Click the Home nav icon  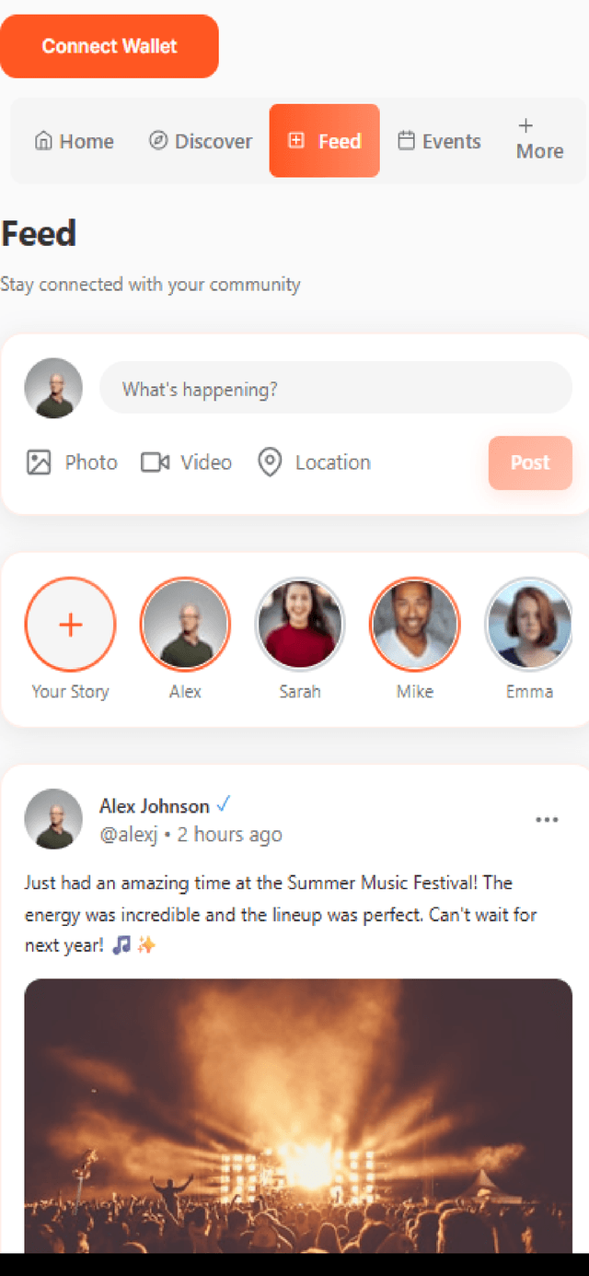coord(42,140)
